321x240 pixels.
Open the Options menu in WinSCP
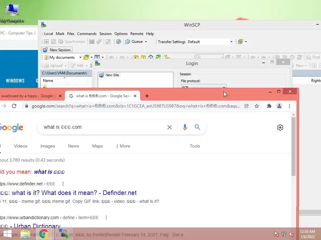click(121, 34)
